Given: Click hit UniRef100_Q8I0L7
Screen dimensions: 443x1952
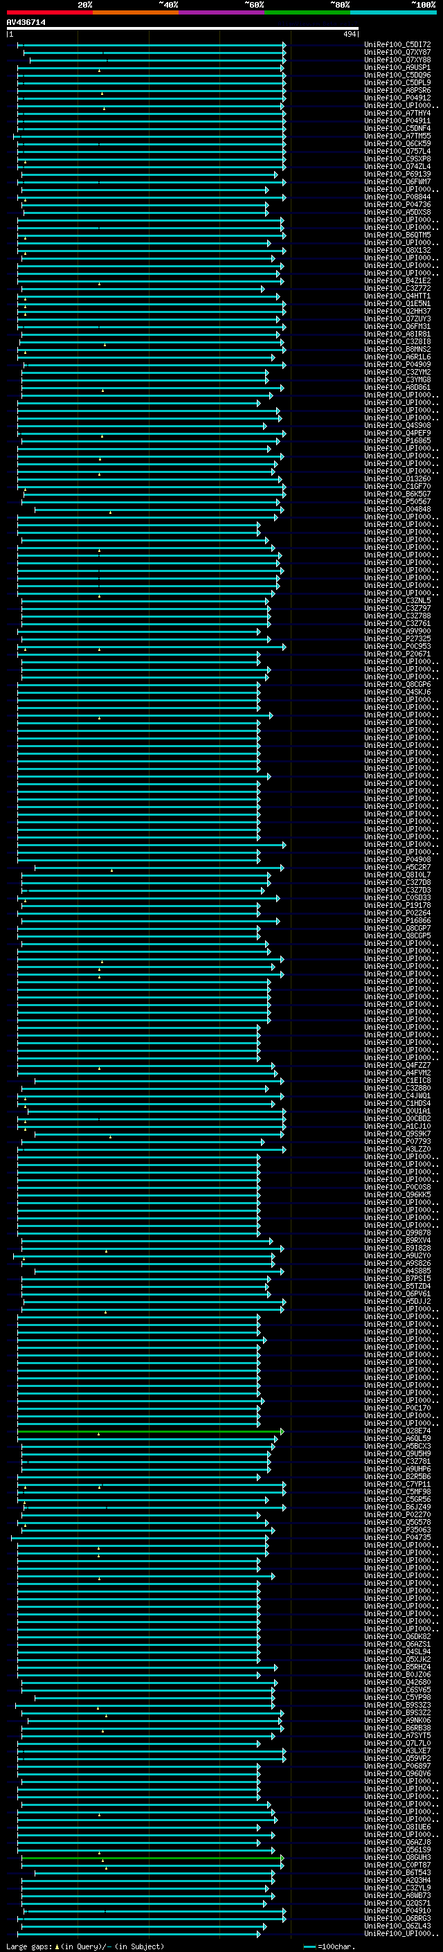Looking at the screenshot, I should click(x=397, y=875).
